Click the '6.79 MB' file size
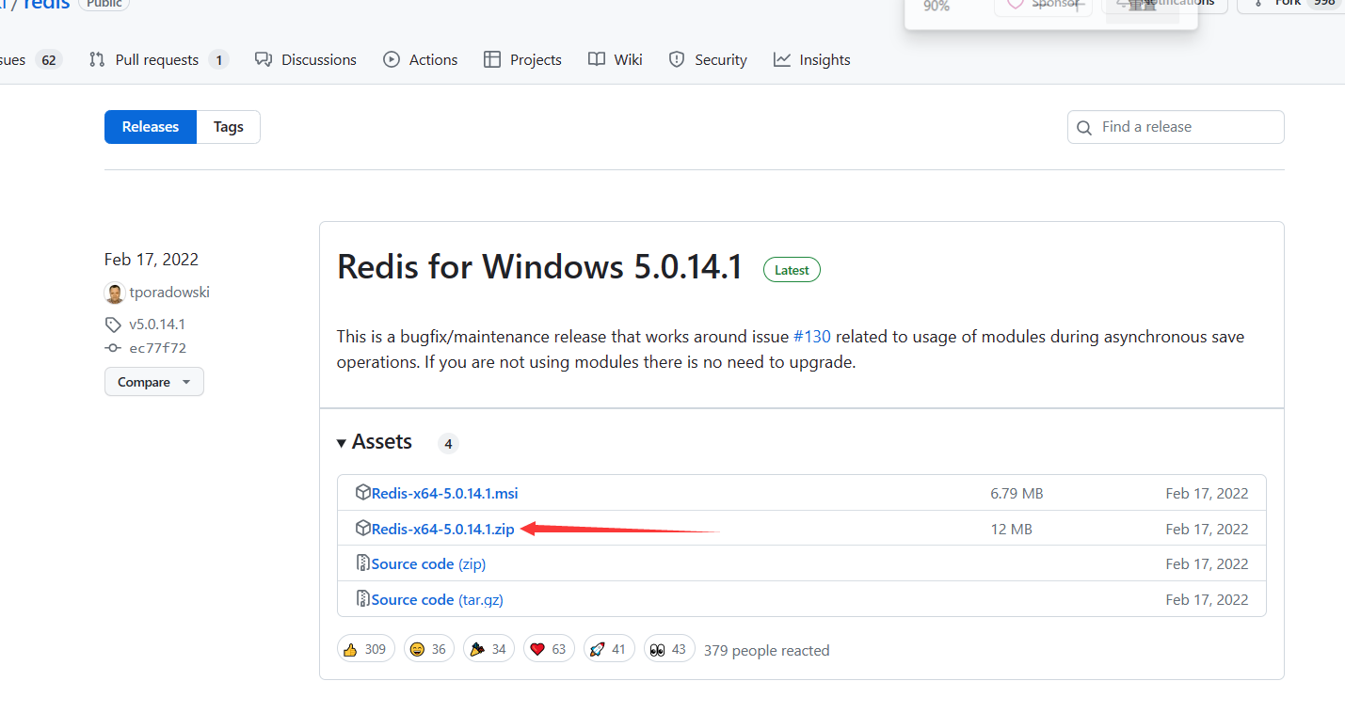Screen dimensions: 1345x713 pyautogui.click(x=1017, y=493)
